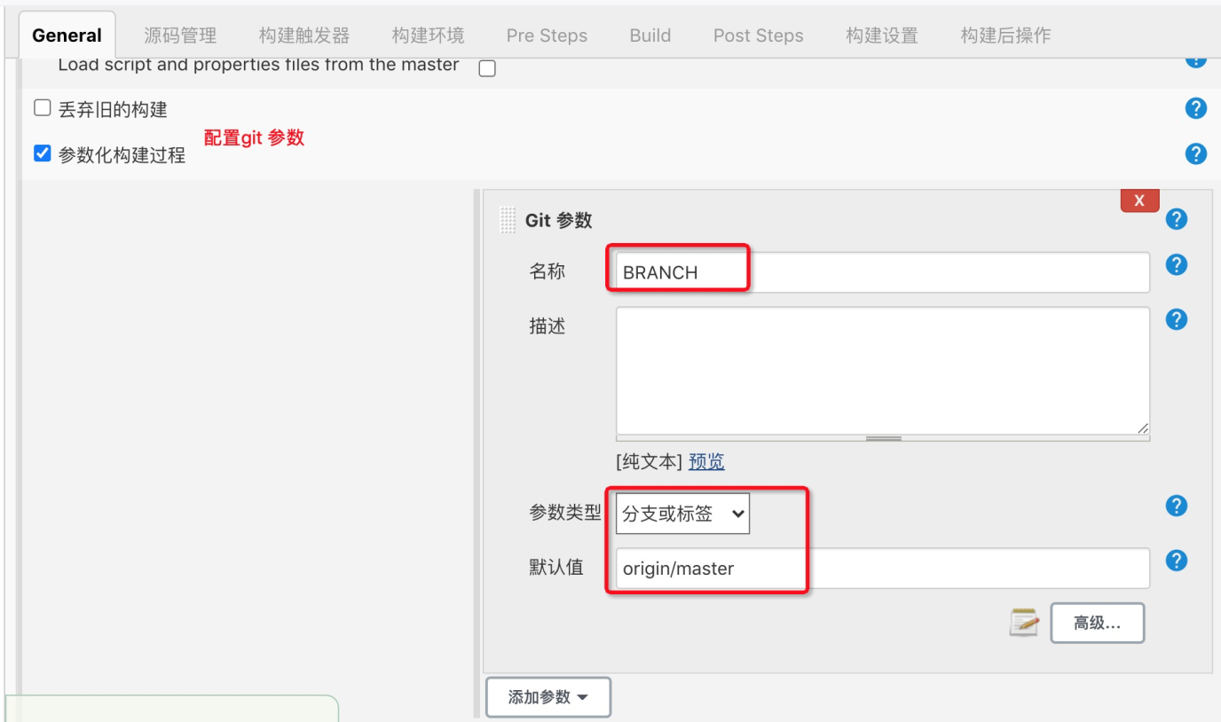Open help icon for 参数化构建过程

coord(1195,153)
